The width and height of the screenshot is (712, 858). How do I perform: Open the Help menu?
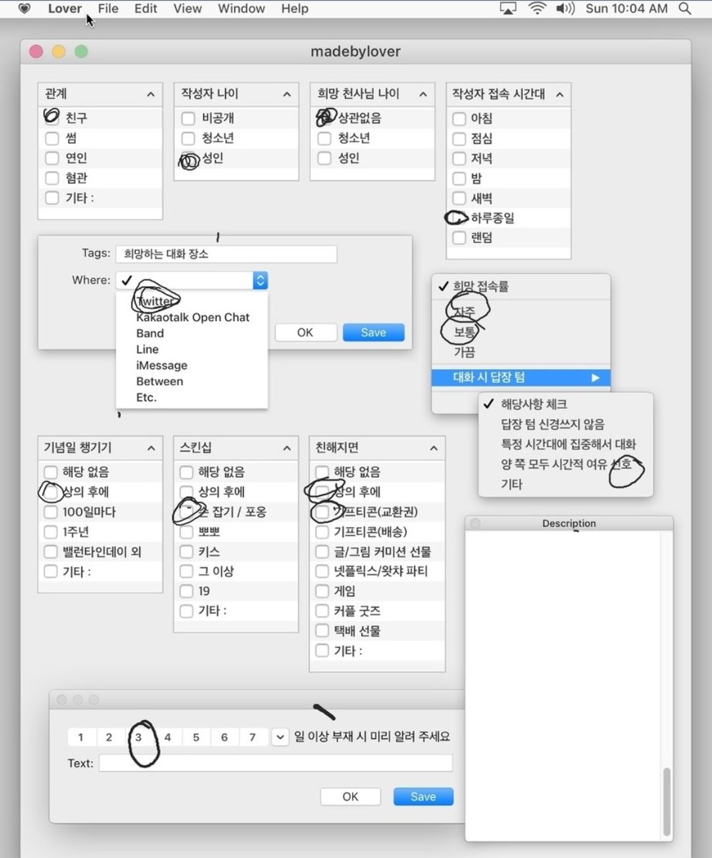coord(295,9)
